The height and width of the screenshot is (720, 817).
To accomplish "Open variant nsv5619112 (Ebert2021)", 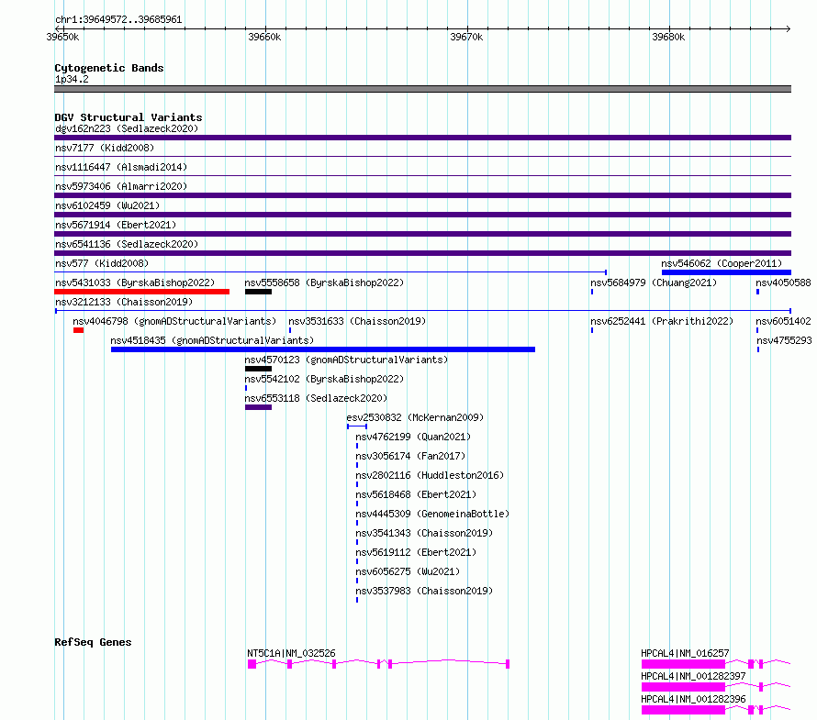I will coord(416,552).
